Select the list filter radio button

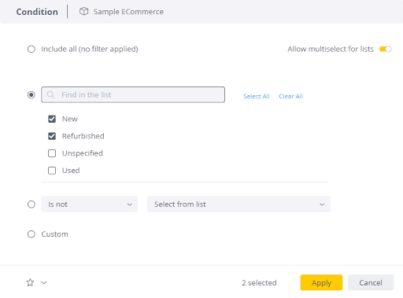tap(31, 94)
